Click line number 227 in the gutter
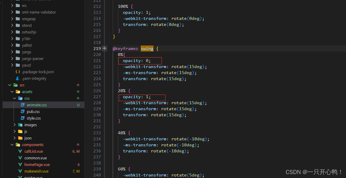346x178 pixels. click(97, 96)
